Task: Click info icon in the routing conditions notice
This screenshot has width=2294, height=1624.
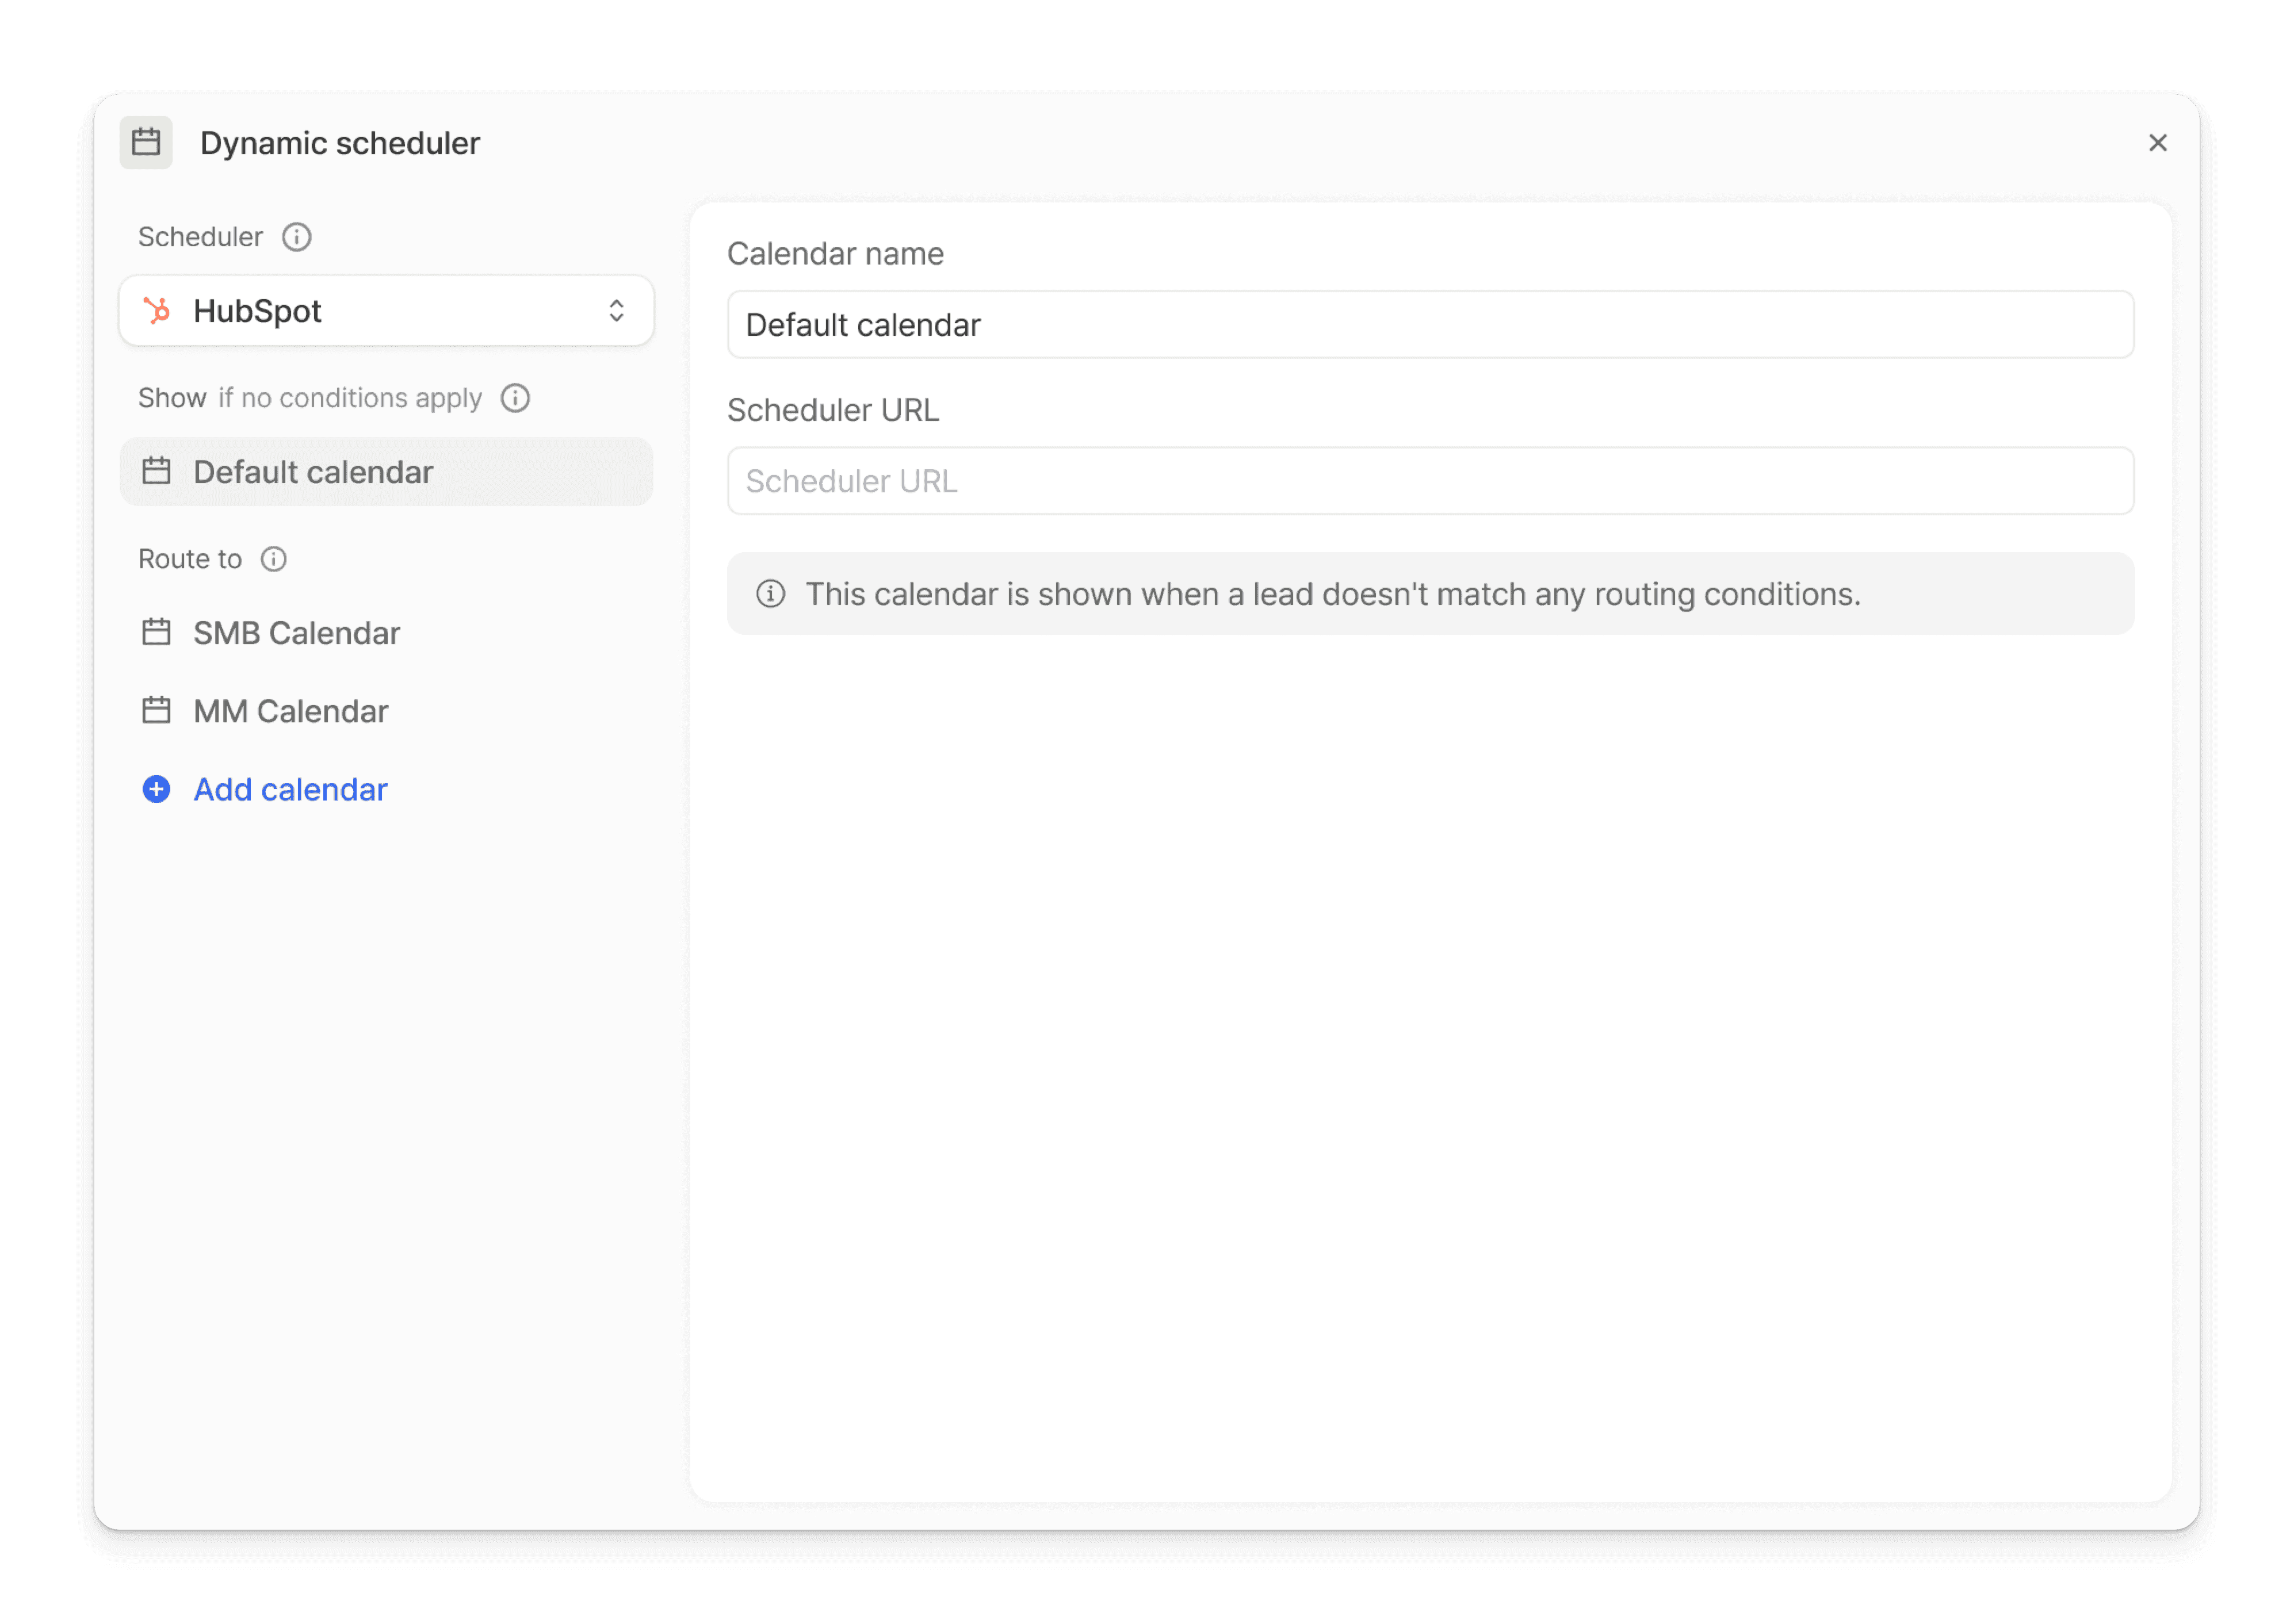Action: point(770,594)
